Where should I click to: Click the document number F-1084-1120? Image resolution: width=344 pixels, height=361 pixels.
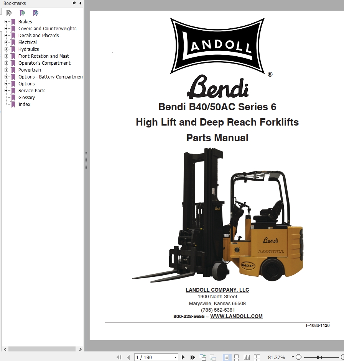tap(318, 325)
